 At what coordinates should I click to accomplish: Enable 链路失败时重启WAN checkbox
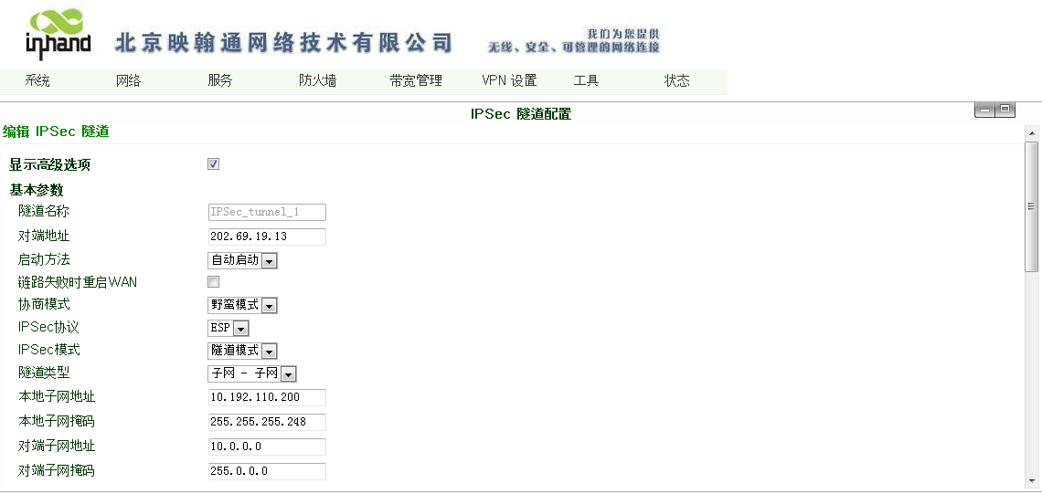pyautogui.click(x=214, y=282)
